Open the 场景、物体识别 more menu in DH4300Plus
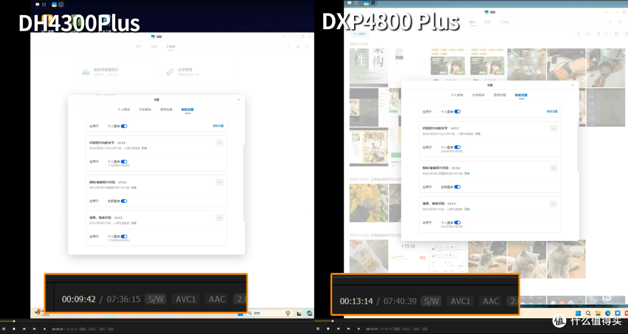 [219, 218]
